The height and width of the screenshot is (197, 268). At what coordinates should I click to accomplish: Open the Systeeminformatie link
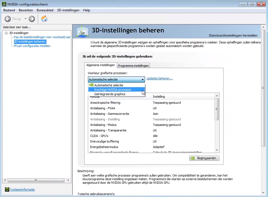pyautogui.click(x=22, y=190)
